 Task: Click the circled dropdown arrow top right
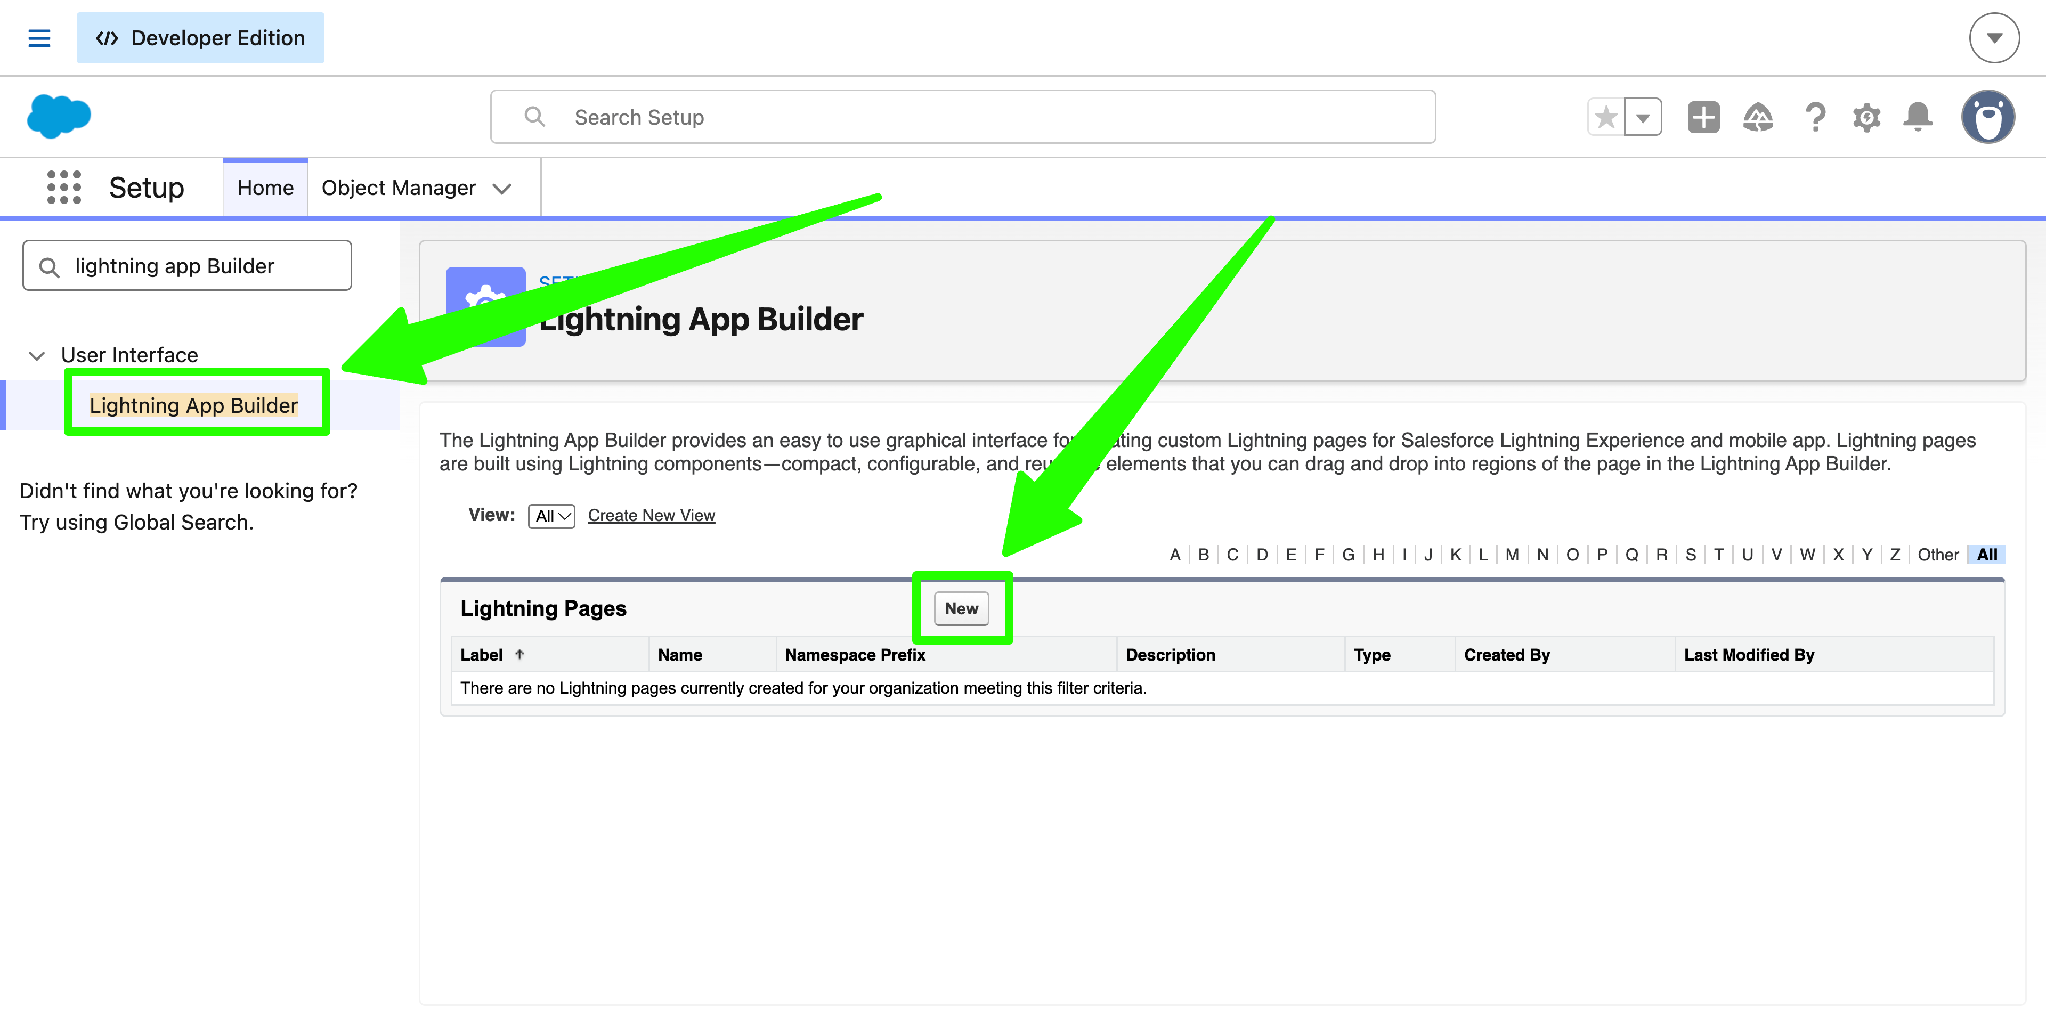tap(1994, 37)
